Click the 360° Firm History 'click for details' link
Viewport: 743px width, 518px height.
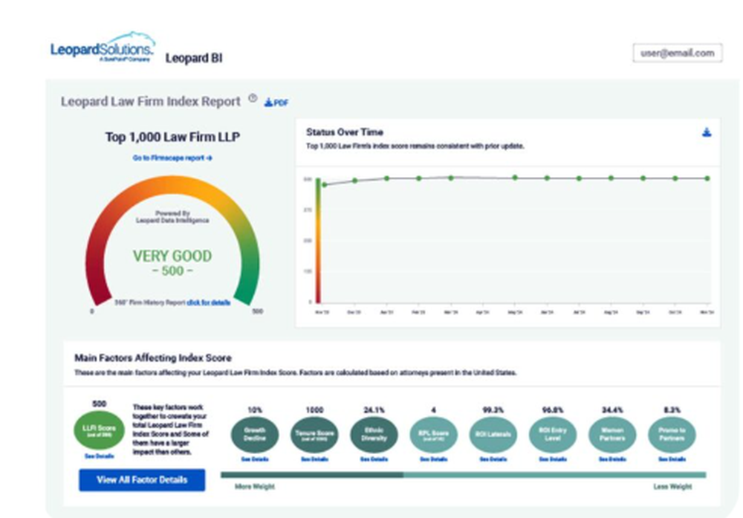(209, 302)
